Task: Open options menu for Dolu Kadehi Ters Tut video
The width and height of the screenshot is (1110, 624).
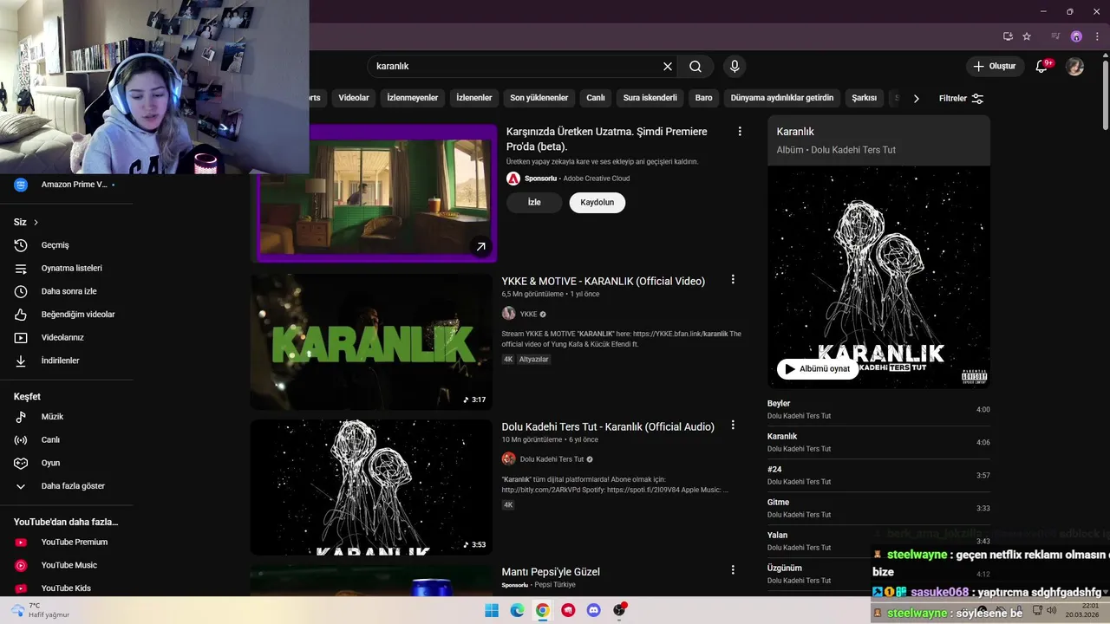Action: pyautogui.click(x=733, y=426)
